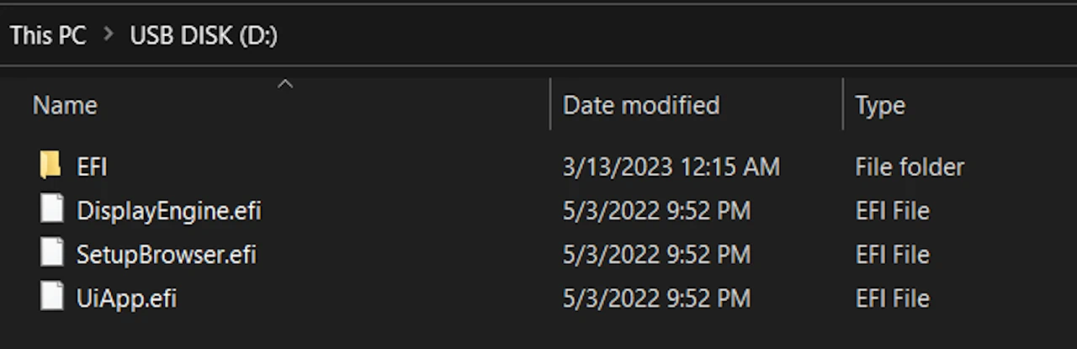
Task: Sort by Type column header
Action: pyautogui.click(x=879, y=105)
